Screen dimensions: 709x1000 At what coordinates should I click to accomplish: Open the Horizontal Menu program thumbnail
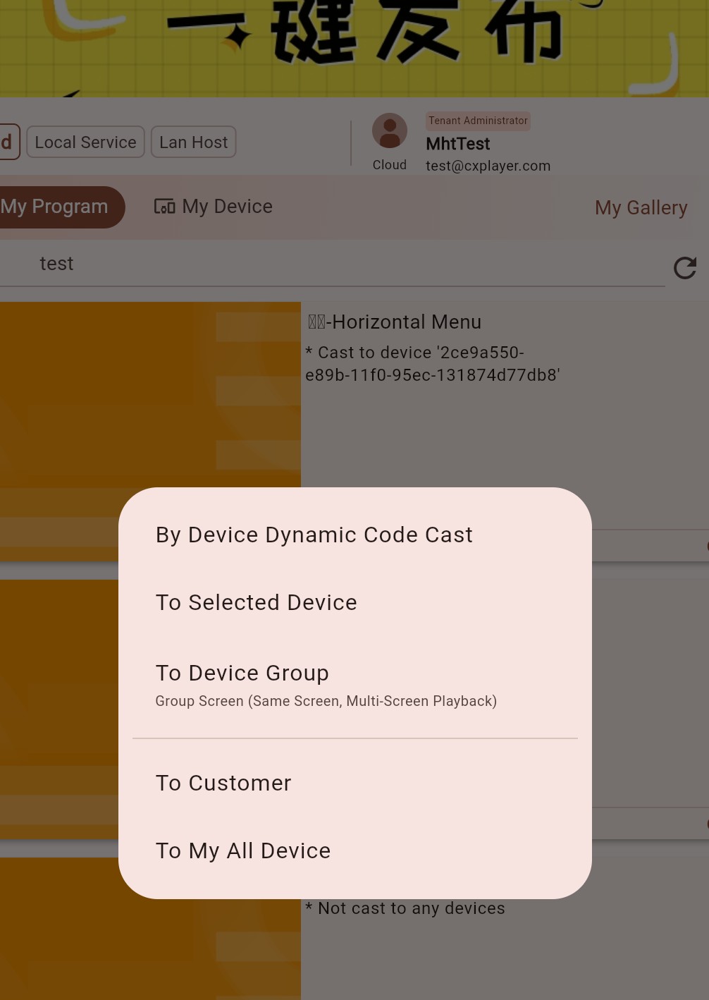pos(150,431)
